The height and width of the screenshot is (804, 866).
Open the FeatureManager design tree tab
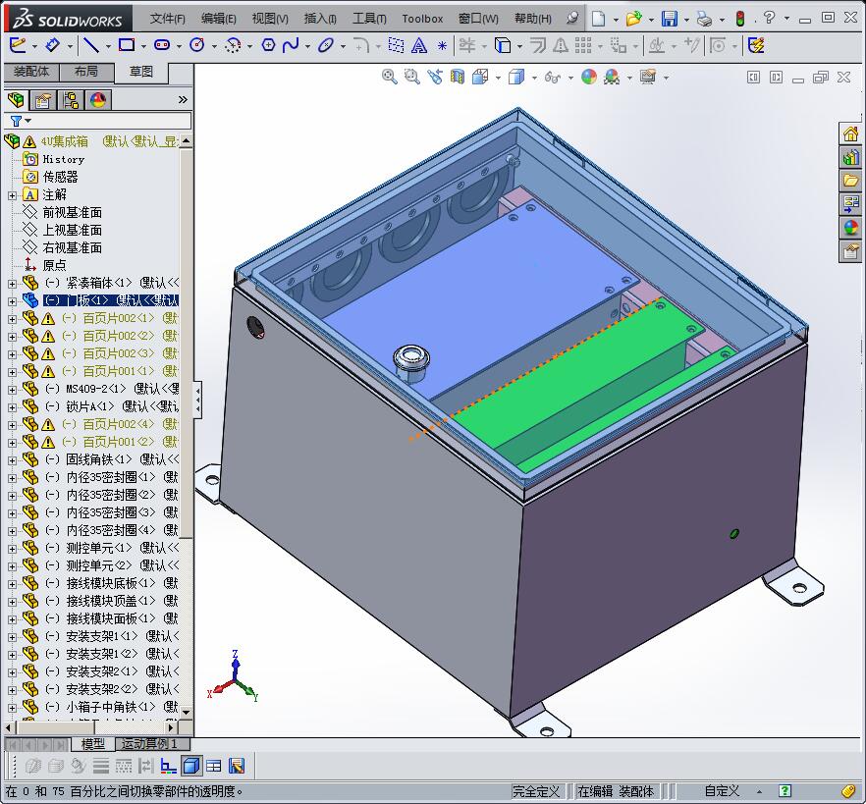pyautogui.click(x=16, y=100)
